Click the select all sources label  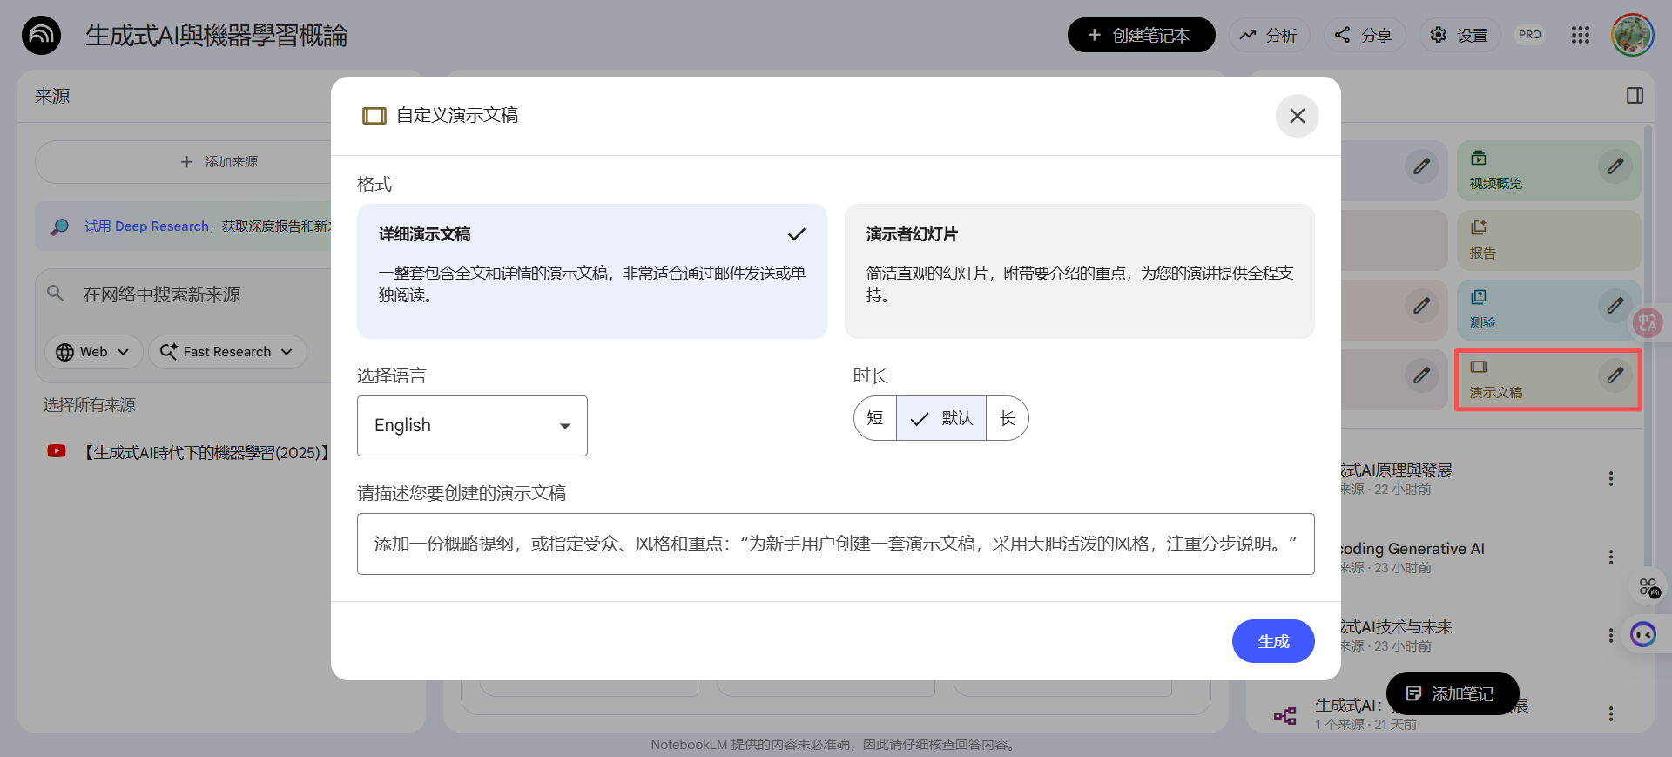[x=90, y=405]
